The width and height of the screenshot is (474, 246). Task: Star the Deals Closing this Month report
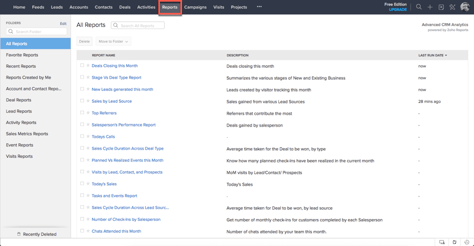tap(88, 66)
